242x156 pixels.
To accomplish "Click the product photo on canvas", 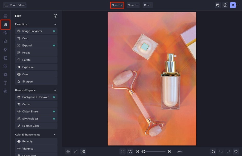I will [152, 79].
